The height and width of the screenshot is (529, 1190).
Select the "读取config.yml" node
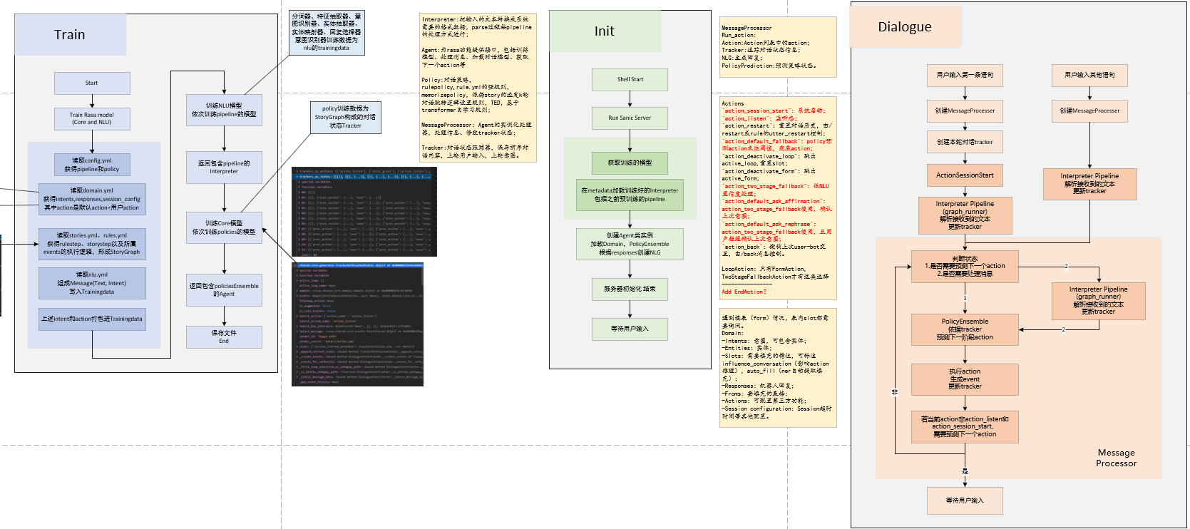92,165
